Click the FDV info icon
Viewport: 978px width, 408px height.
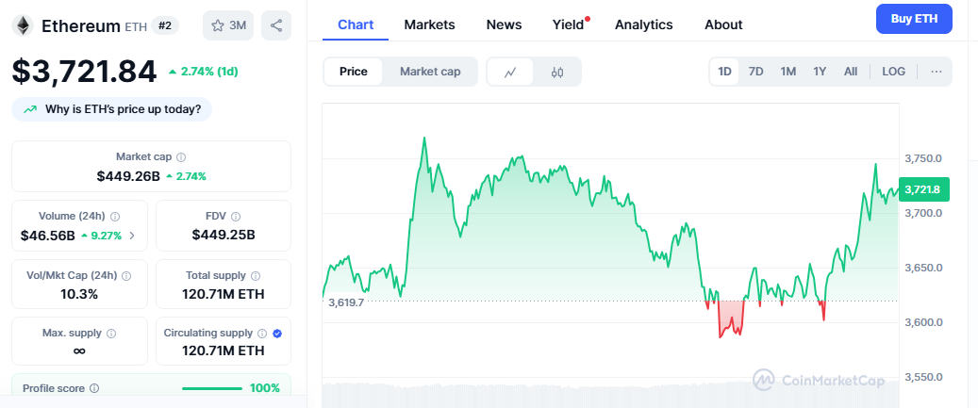click(x=236, y=217)
